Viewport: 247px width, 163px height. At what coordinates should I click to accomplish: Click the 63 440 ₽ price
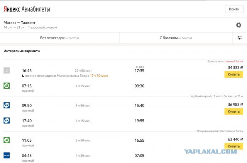(x=235, y=139)
